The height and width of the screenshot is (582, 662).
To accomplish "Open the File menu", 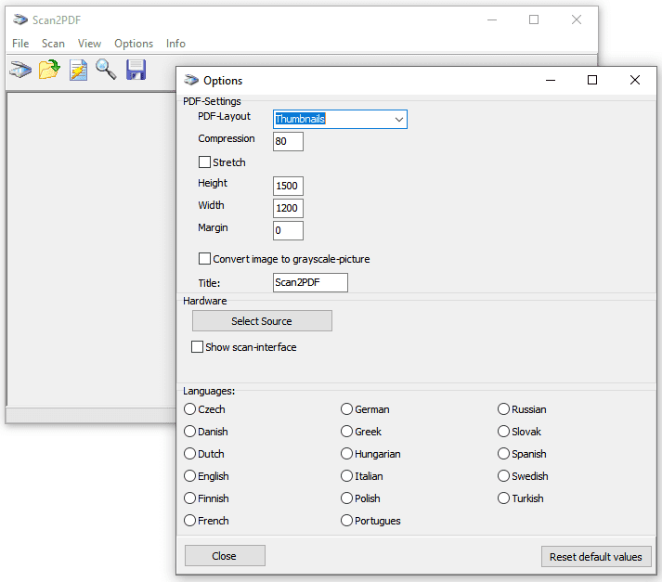I will tap(20, 44).
